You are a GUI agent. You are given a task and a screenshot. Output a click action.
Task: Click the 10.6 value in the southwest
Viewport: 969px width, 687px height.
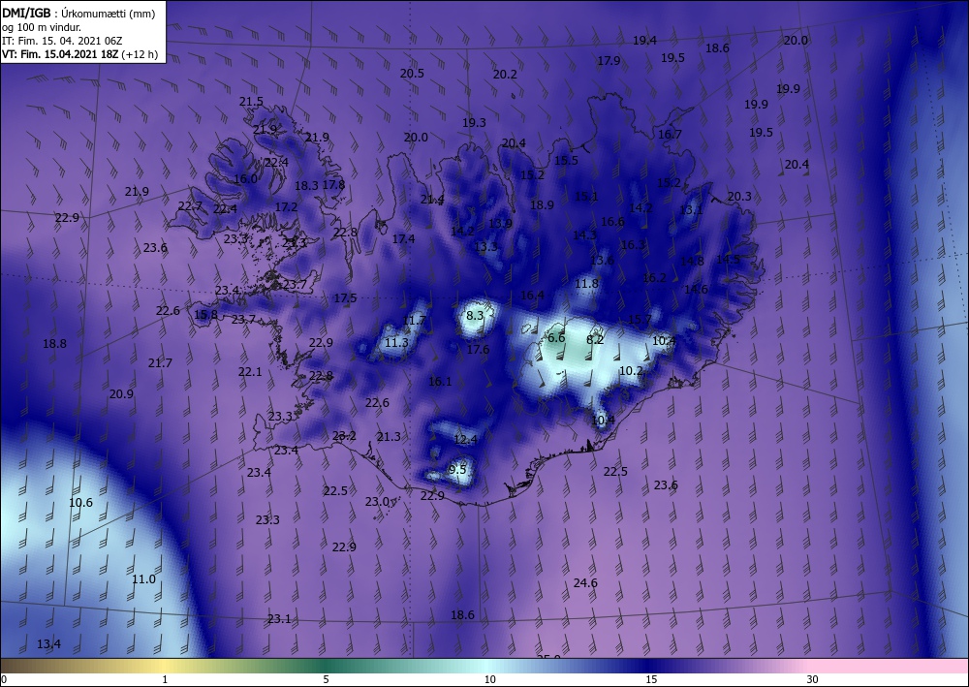click(81, 502)
